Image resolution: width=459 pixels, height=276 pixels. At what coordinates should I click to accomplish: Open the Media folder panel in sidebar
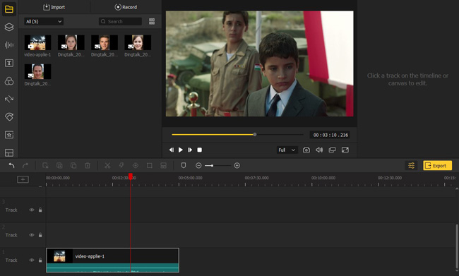pyautogui.click(x=9, y=9)
